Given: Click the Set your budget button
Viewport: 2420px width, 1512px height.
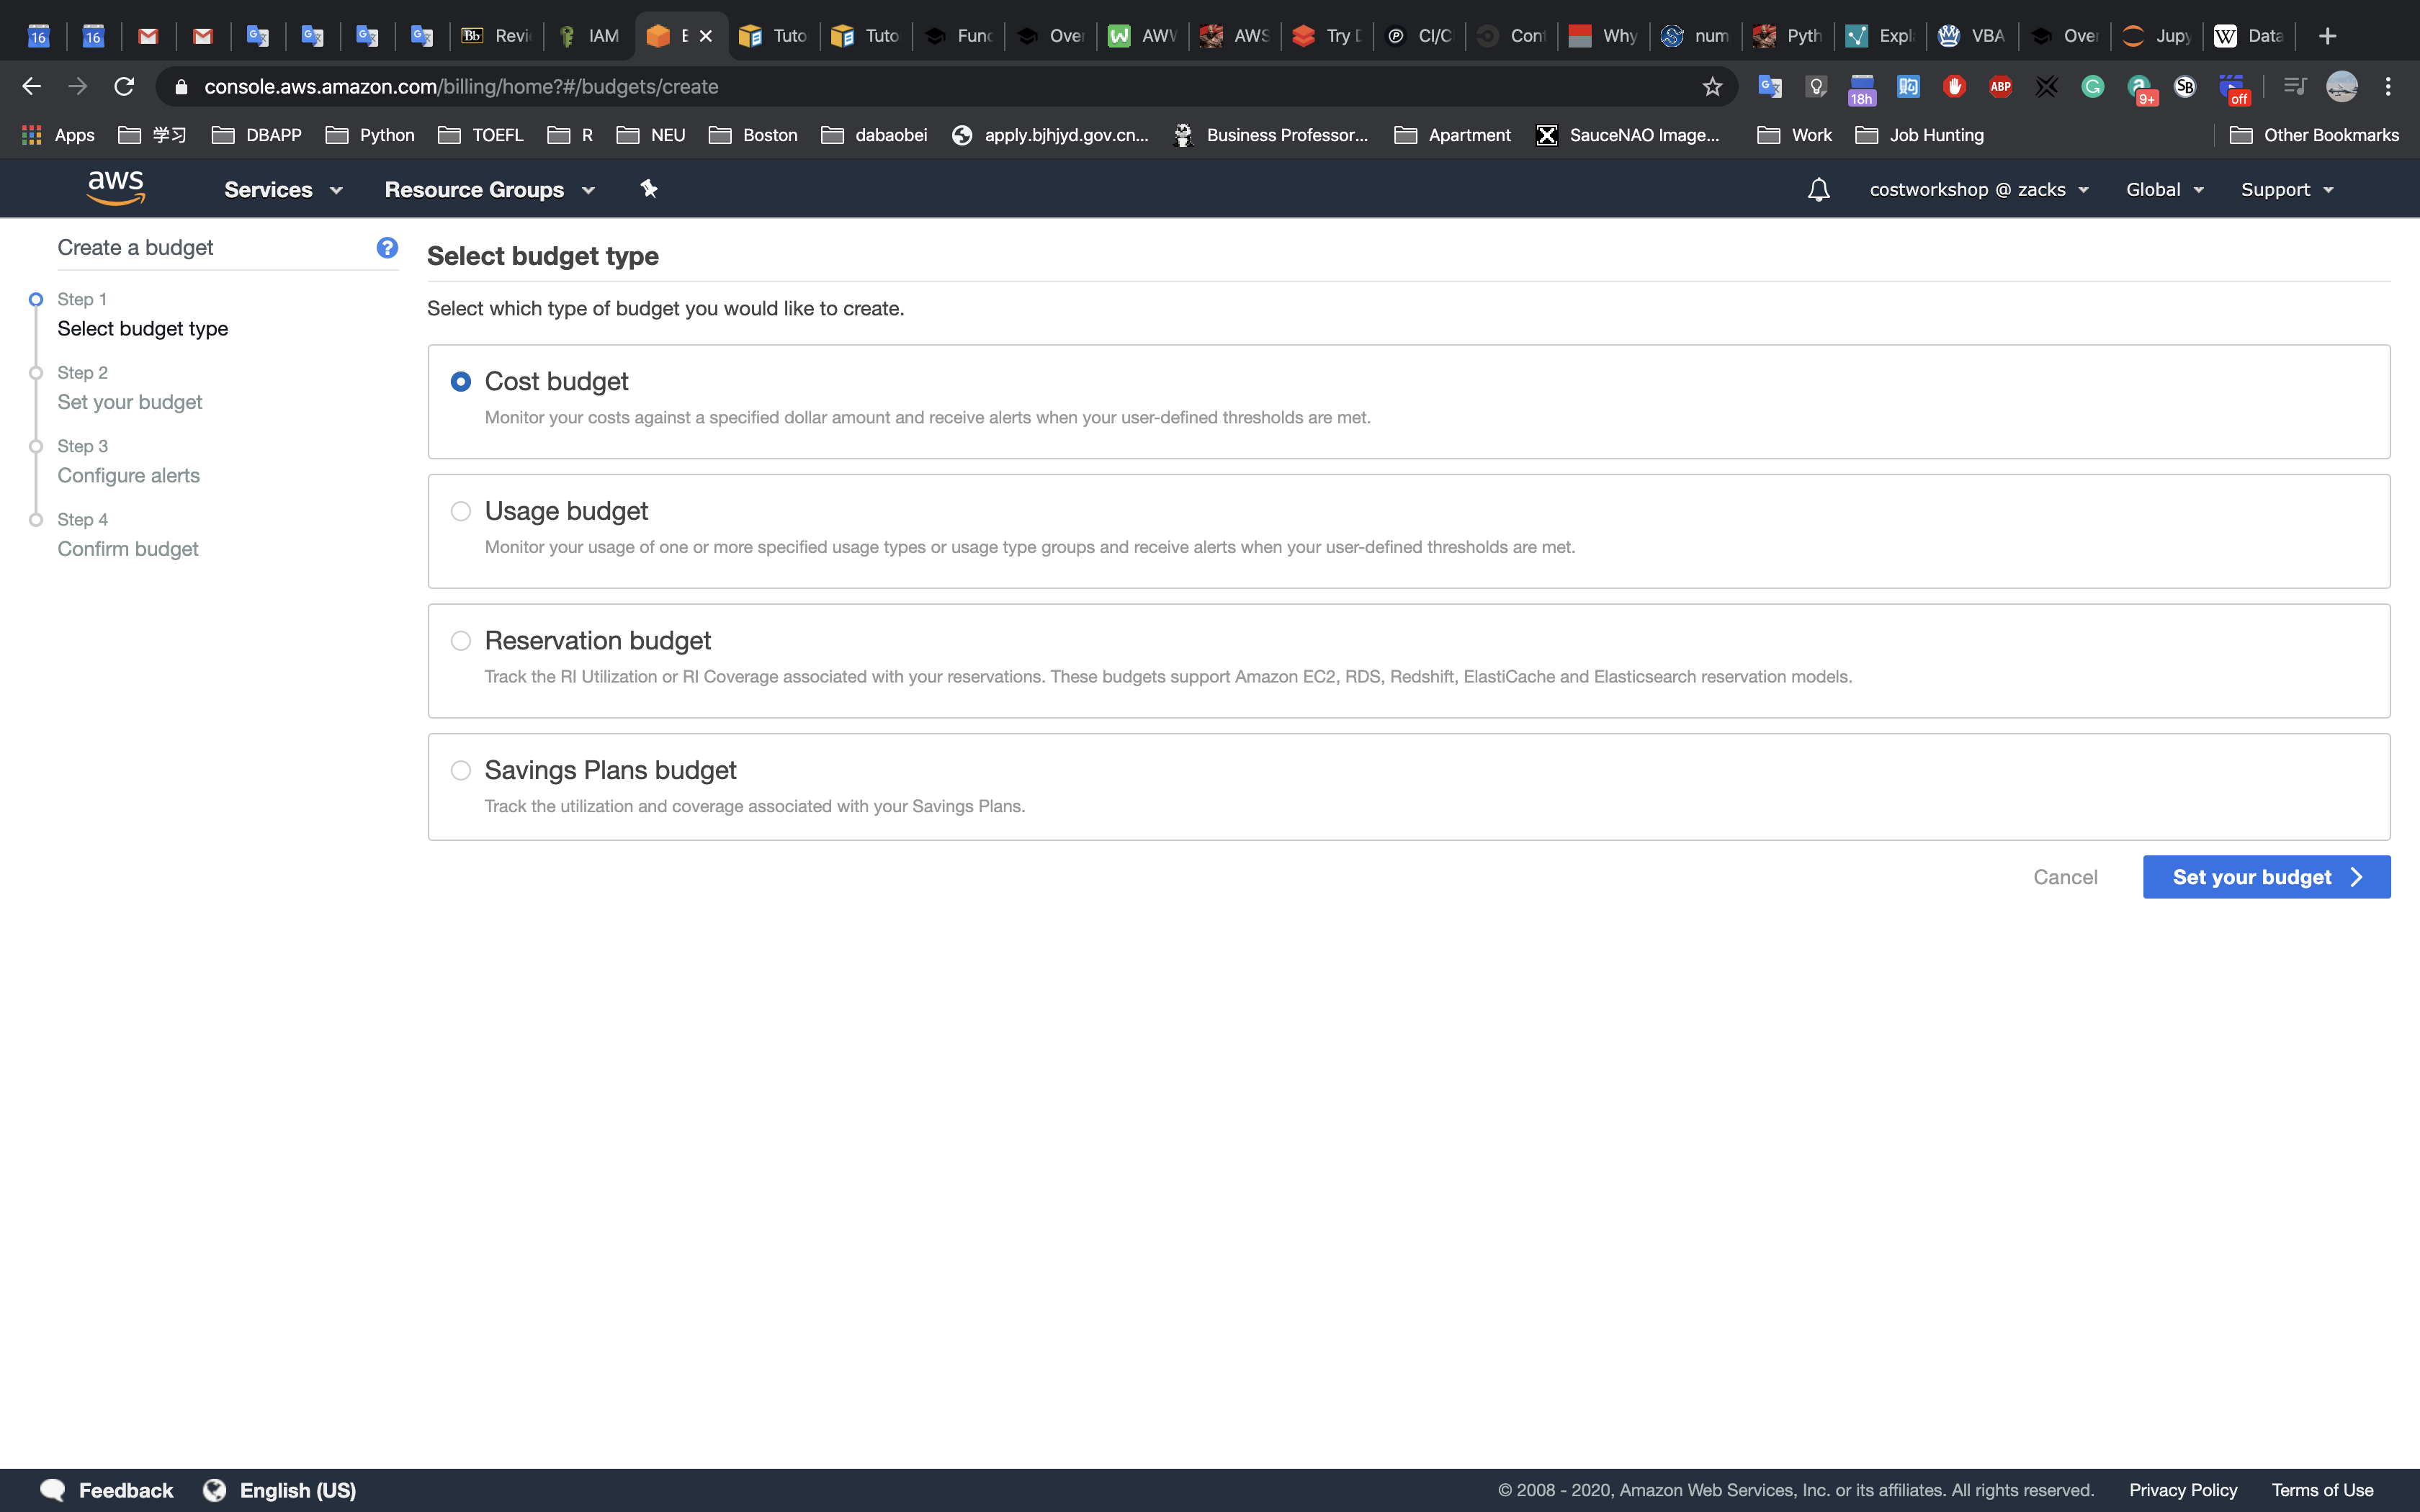Looking at the screenshot, I should tap(2266, 877).
